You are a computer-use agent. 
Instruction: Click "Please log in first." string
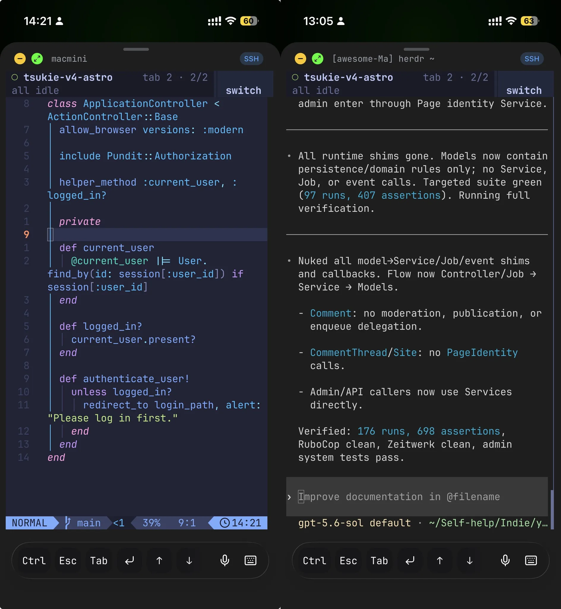pyautogui.click(x=112, y=418)
